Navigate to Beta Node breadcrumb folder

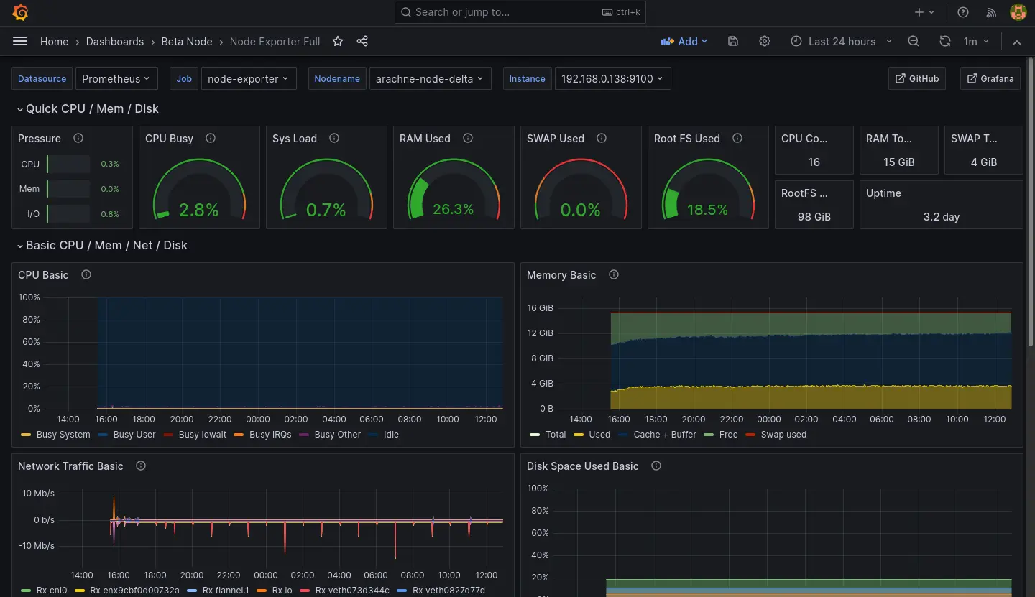(x=187, y=42)
